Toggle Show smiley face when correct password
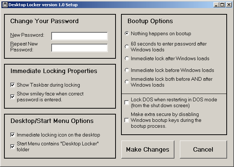This screenshot has width=234, height=167. pos(12,97)
